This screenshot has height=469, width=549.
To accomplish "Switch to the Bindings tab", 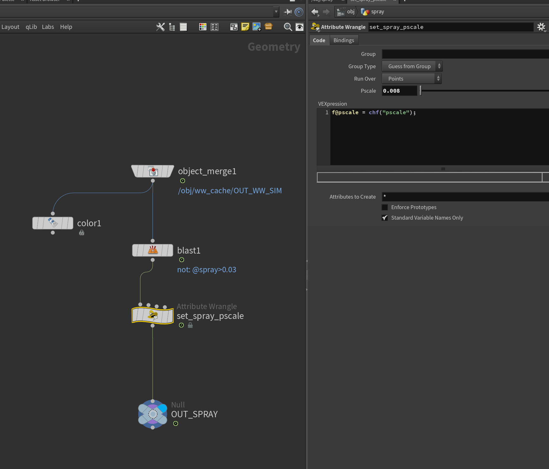I will point(344,40).
